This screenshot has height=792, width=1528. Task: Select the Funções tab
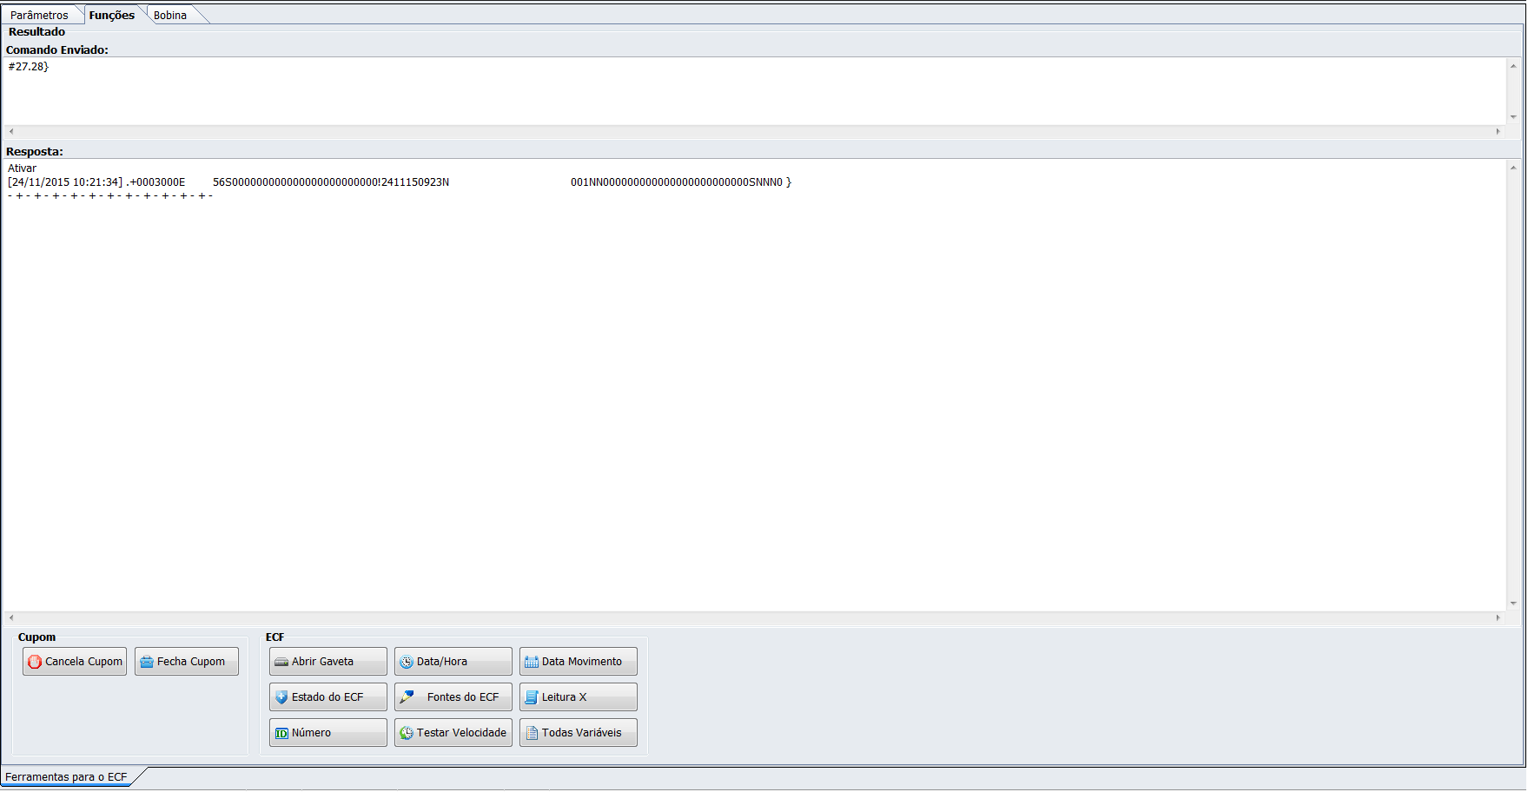coord(112,16)
